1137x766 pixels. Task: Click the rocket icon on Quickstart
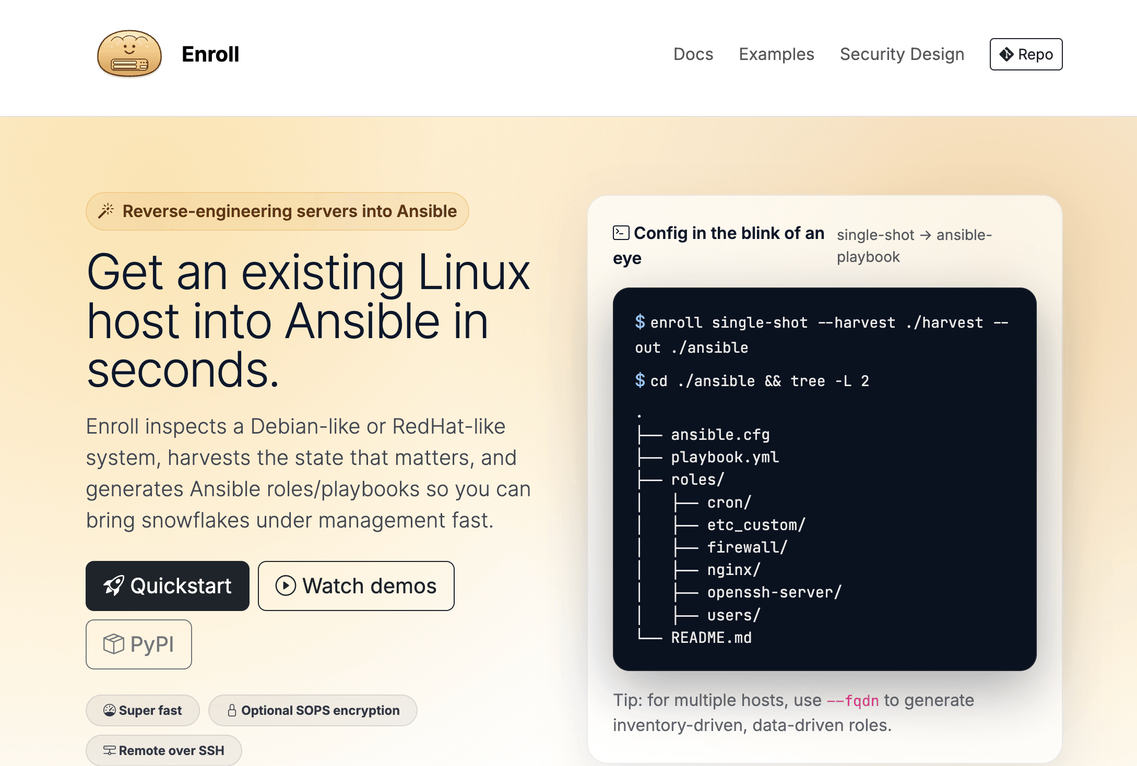tap(114, 585)
